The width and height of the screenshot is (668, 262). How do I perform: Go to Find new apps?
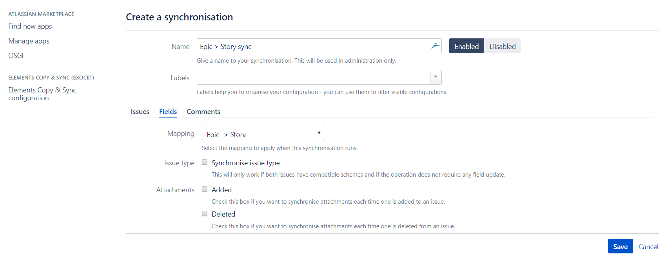click(x=30, y=26)
